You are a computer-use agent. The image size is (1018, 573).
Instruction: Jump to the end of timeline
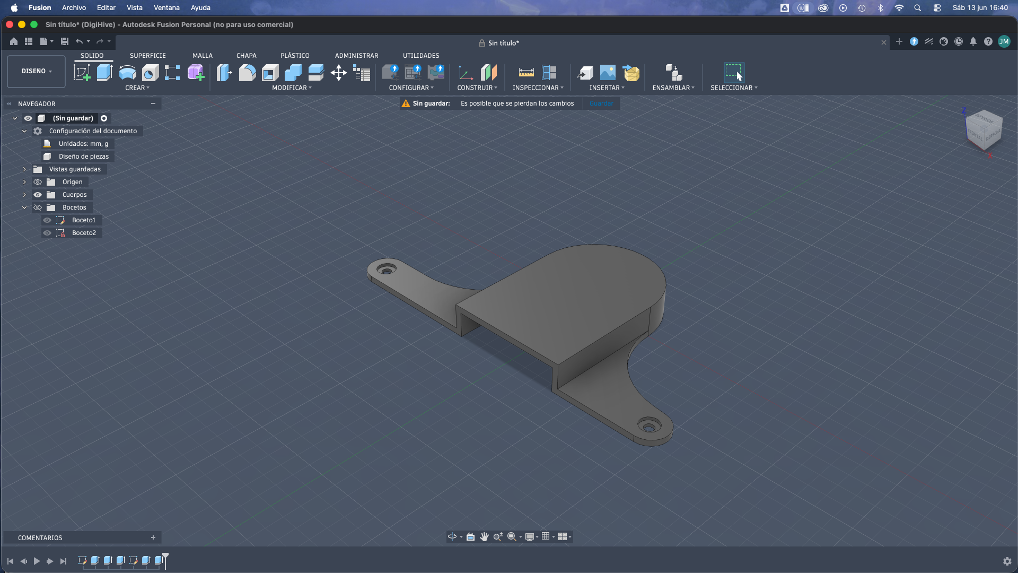pos(63,561)
